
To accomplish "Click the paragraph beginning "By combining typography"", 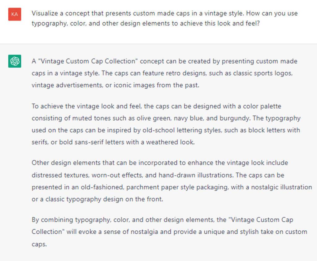I will (169, 232).
